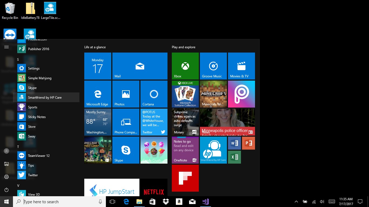
Task: Click the Windows Start button
Action: [x=6, y=202]
